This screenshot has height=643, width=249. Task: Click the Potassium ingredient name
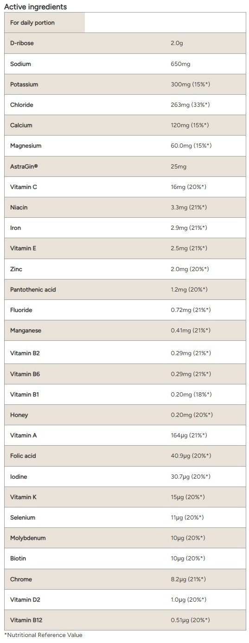[x=24, y=84]
